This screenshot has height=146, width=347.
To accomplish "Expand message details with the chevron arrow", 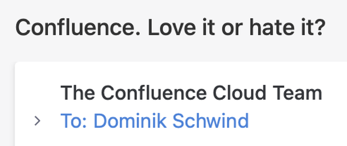I will click(38, 121).
